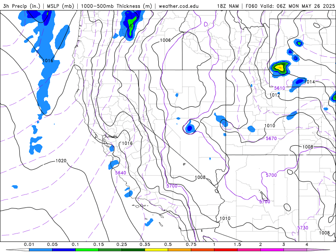Click the weather.cod.edu source text

point(178,6)
